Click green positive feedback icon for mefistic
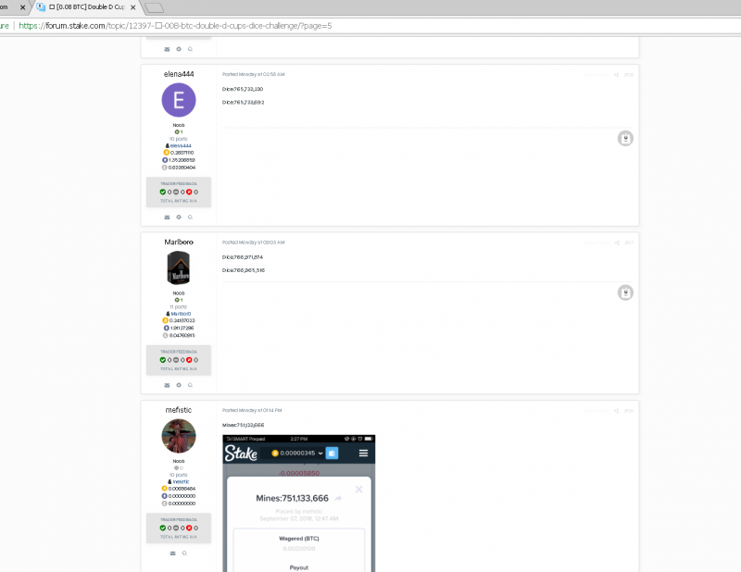741x572 pixels. 163,528
